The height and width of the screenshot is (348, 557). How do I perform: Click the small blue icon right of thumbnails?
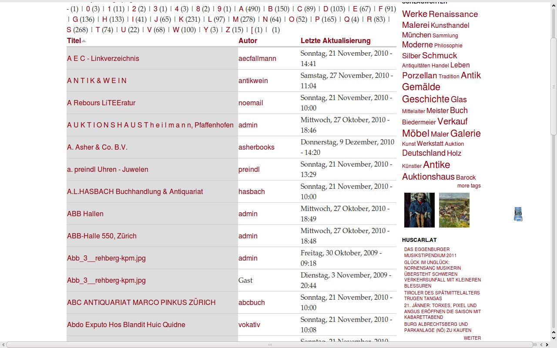pos(518,214)
